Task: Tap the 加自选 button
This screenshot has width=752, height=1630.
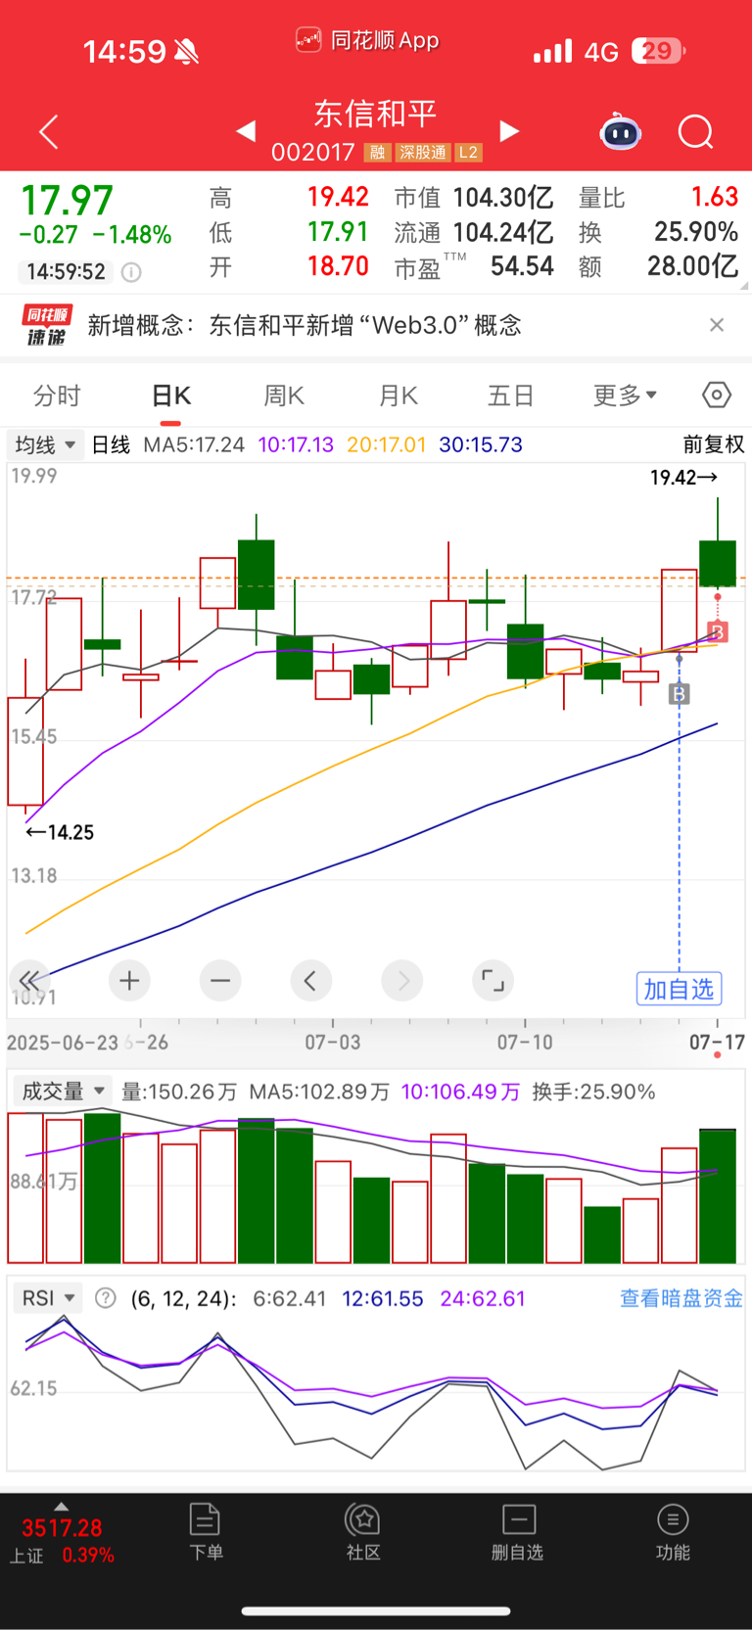Action: pyautogui.click(x=679, y=989)
